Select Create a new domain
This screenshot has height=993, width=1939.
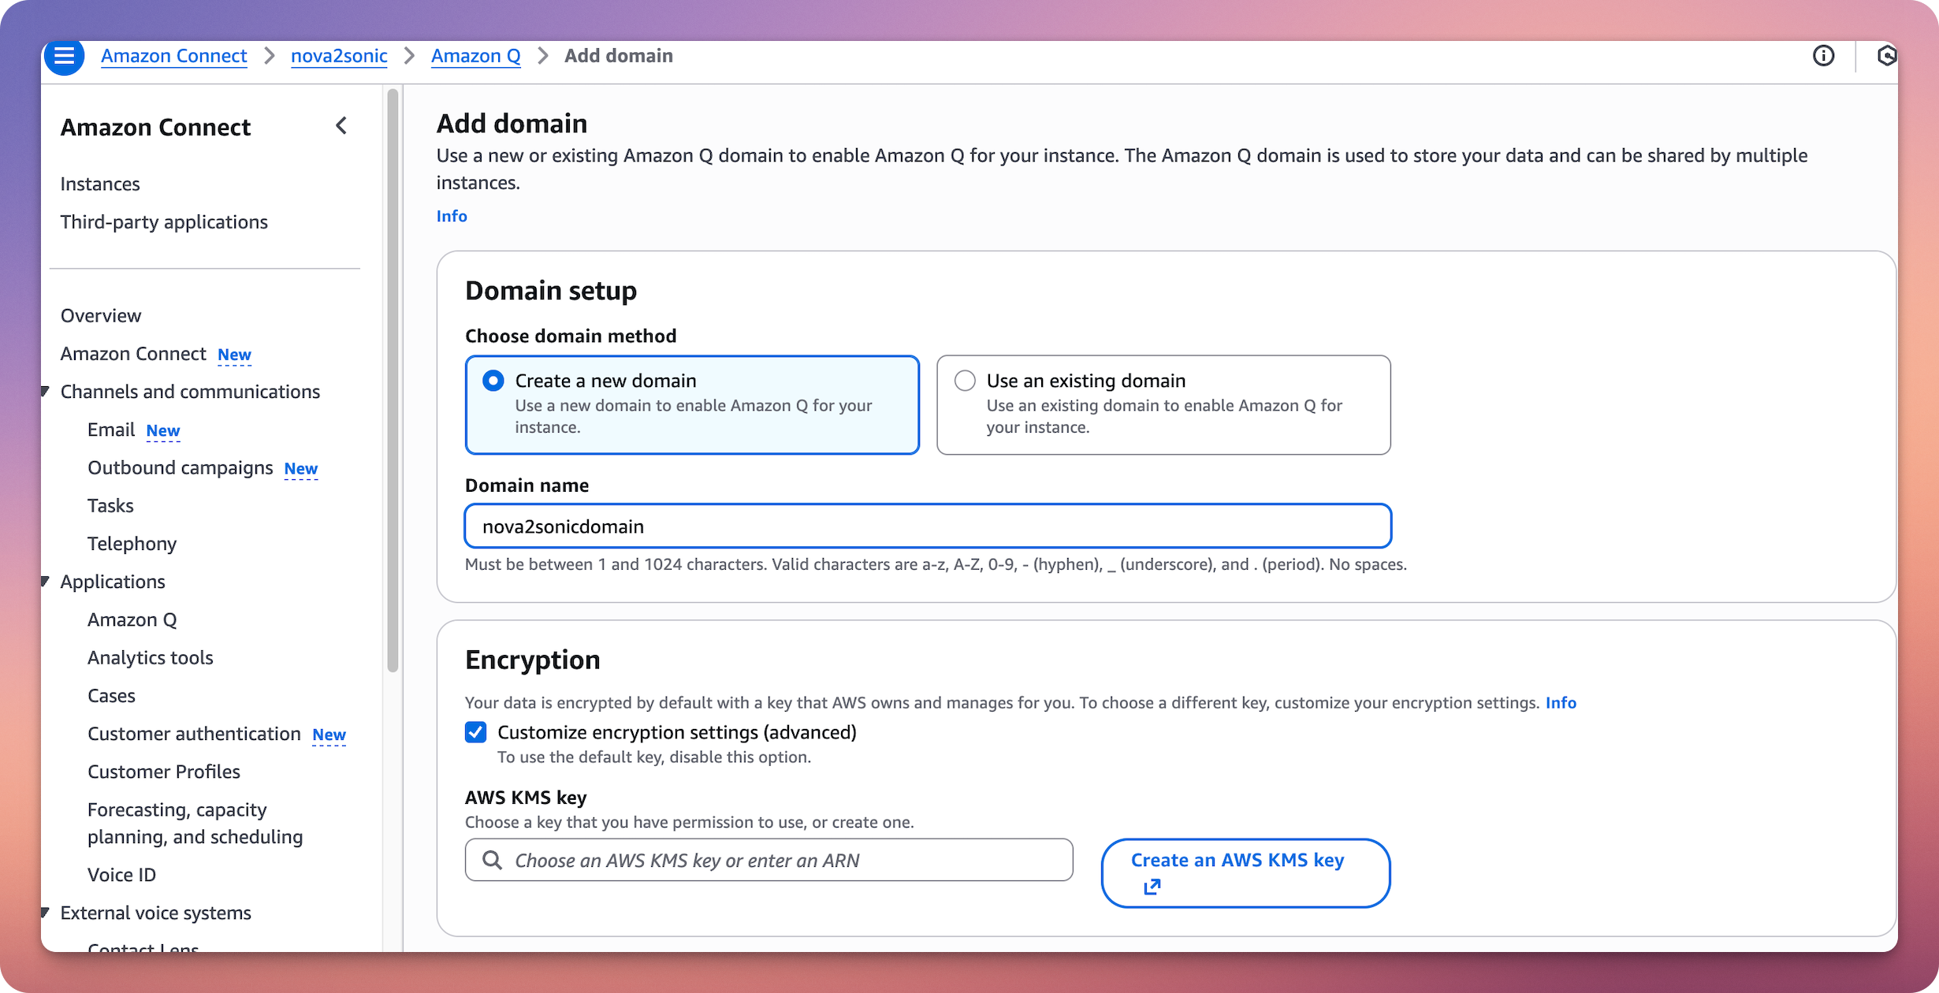[x=492, y=380]
